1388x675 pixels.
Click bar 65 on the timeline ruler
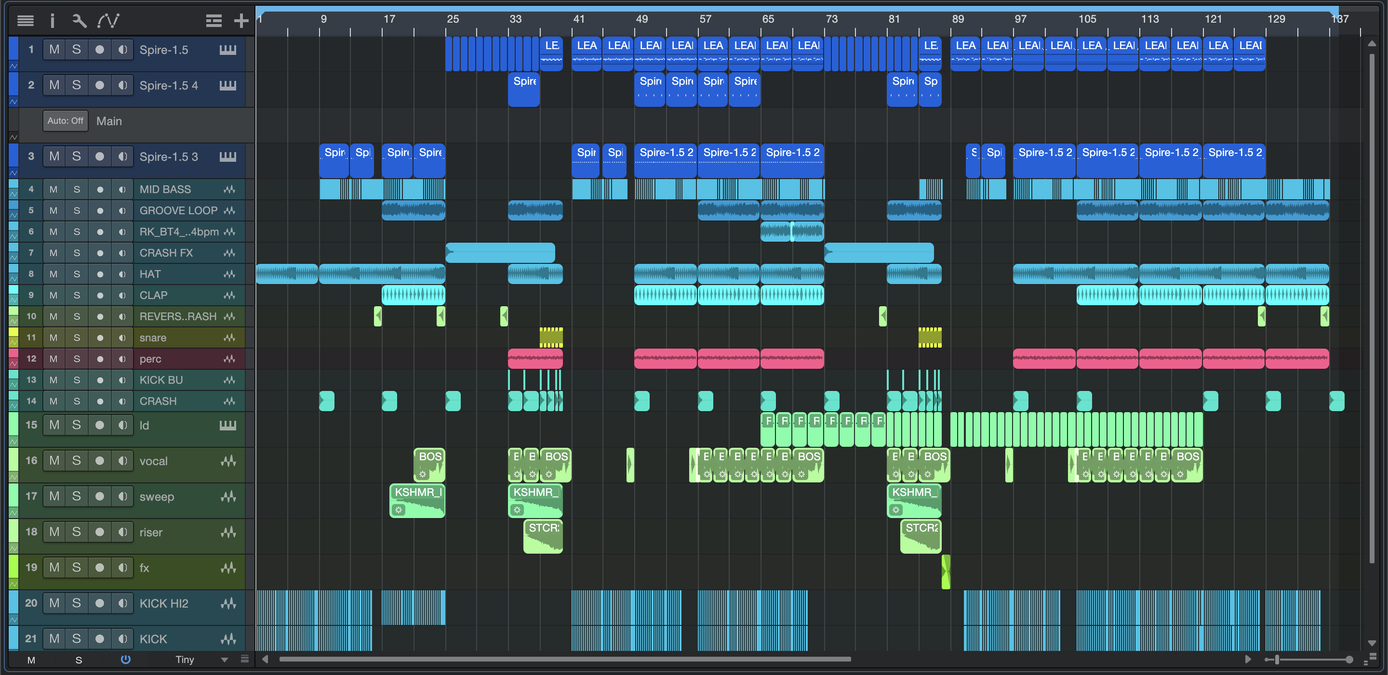[768, 19]
